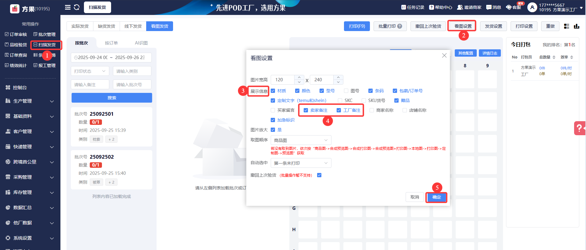Open 帮助中心 help center
The height and width of the screenshot is (250, 586).
[x=440, y=7]
